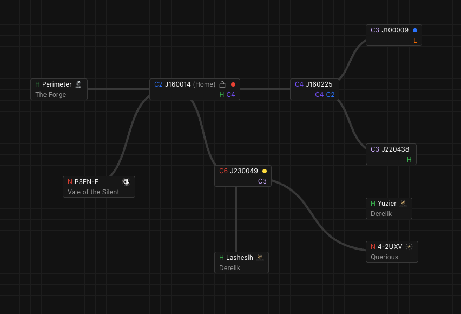Click the green H label before Perimeter
Screen dimensions: 461x314
tap(38, 84)
